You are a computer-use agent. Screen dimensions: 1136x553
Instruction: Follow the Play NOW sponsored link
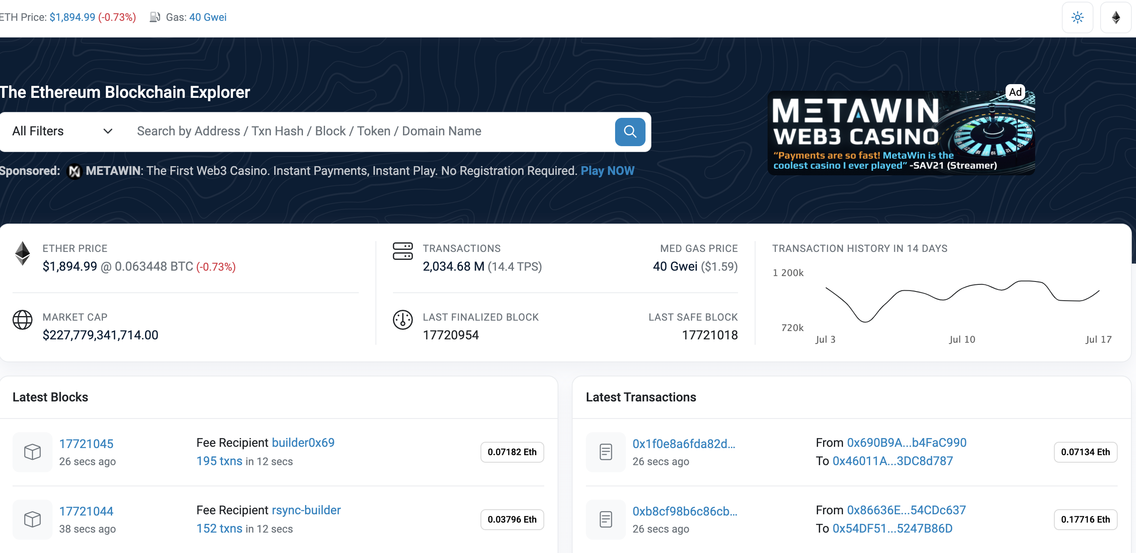coord(607,171)
